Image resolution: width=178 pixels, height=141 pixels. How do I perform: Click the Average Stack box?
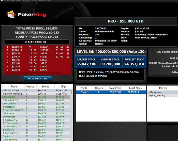pos(111,62)
